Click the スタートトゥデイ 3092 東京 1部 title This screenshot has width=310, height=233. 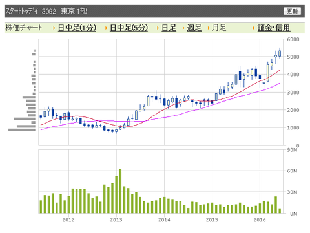[46, 11]
